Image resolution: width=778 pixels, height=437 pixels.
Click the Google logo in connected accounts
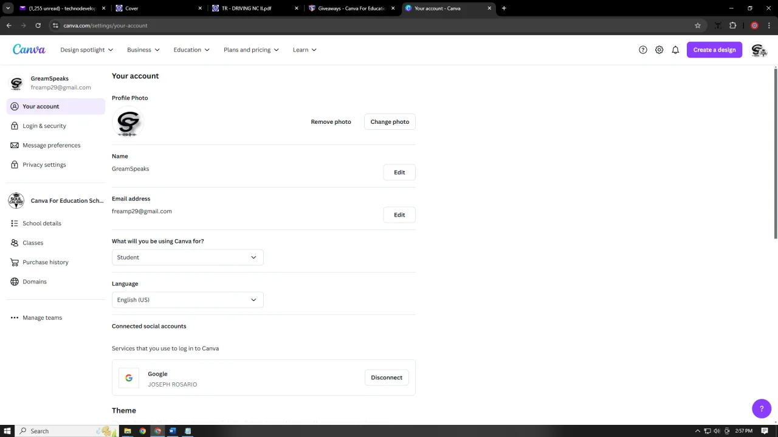[129, 378]
